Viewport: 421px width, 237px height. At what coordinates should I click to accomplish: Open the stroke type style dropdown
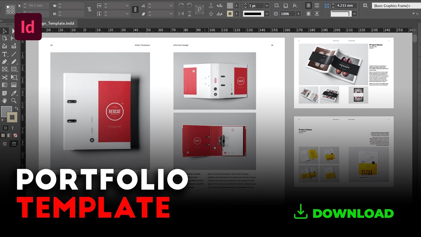coord(267,14)
